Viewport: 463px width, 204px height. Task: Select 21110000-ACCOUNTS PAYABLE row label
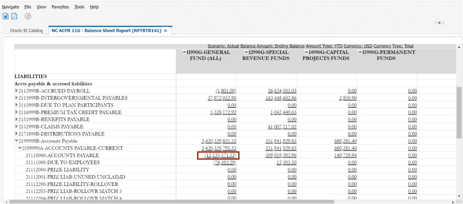pos(62,155)
